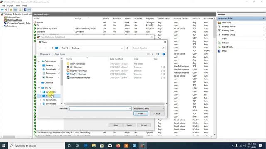Click Refresh in the Actions pane

point(225,43)
